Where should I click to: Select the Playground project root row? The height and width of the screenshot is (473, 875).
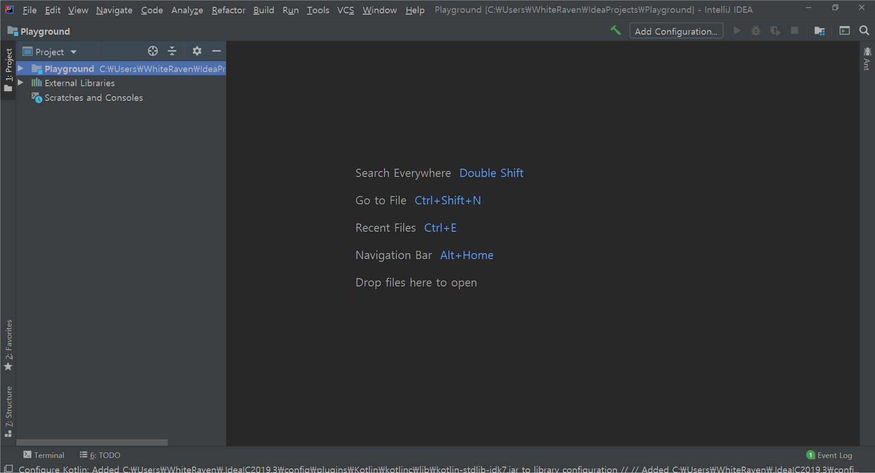tap(121, 68)
